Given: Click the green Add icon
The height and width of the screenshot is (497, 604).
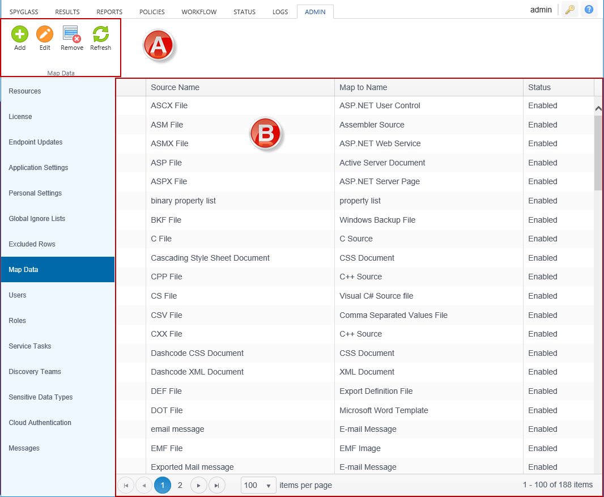Looking at the screenshot, I should (x=20, y=35).
